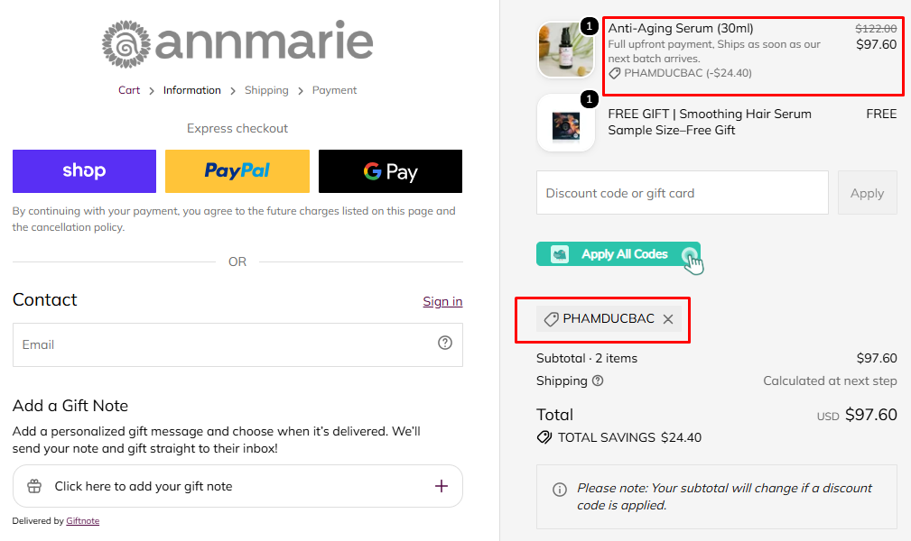Expand the gift note with plus icon
Viewport: 911px width, 541px height.
(442, 486)
